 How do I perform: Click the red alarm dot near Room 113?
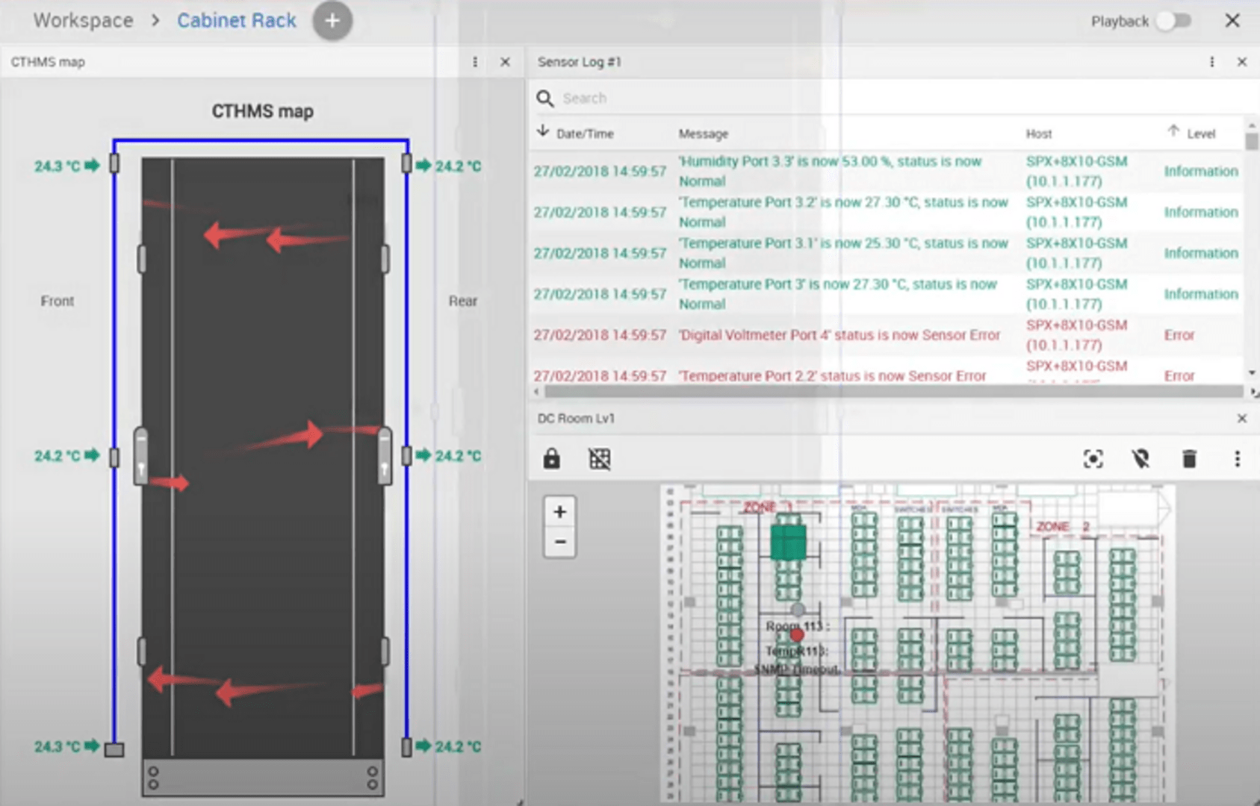pyautogui.click(x=796, y=634)
